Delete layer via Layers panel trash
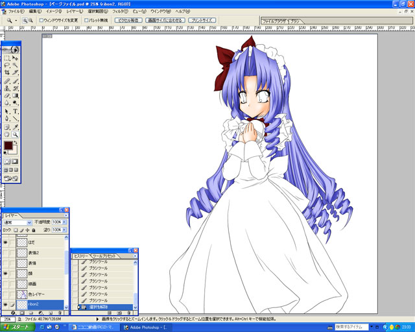The width and height of the screenshot is (415, 332). tap(60, 313)
